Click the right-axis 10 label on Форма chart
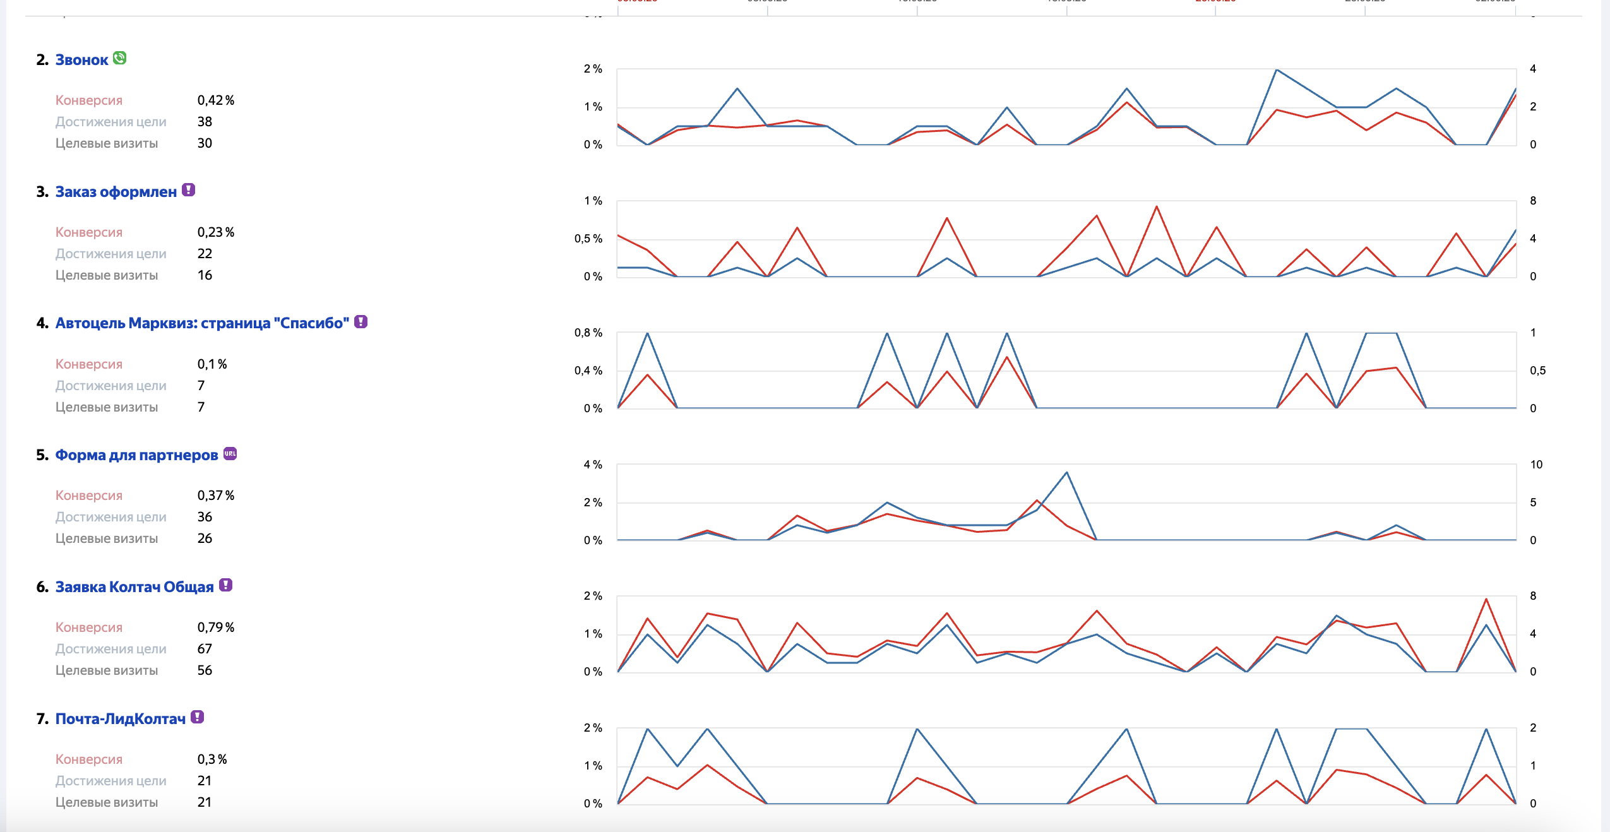The height and width of the screenshot is (832, 1610). 1536,465
